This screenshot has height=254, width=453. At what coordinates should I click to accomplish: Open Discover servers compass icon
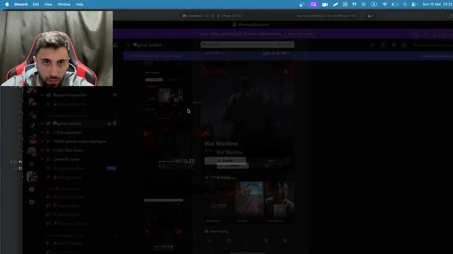click(x=31, y=202)
